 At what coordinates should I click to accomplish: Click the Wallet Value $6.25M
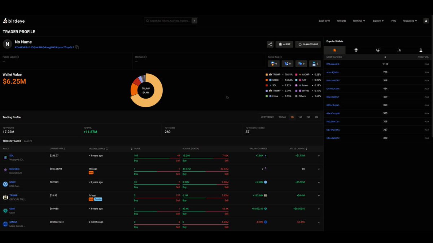[x=14, y=82]
